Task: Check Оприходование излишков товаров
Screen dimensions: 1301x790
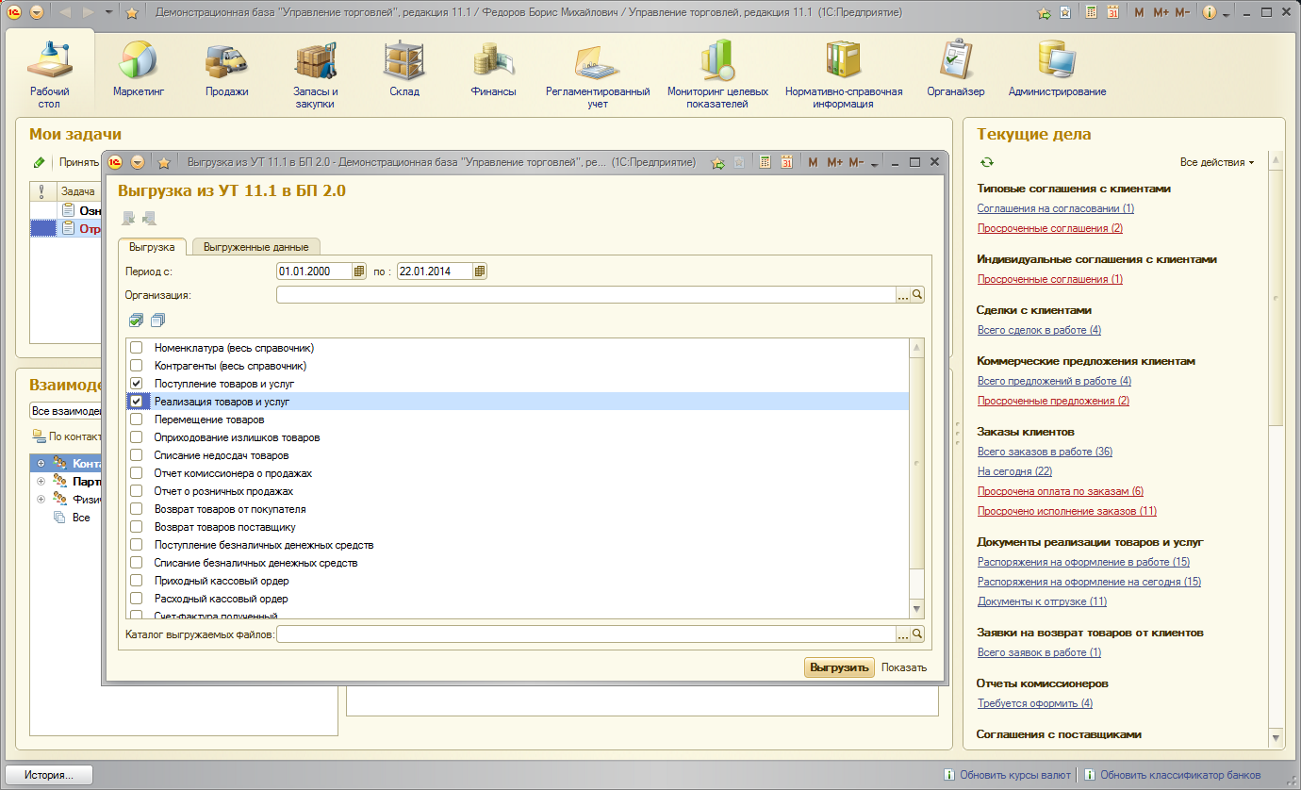Action: pos(136,437)
